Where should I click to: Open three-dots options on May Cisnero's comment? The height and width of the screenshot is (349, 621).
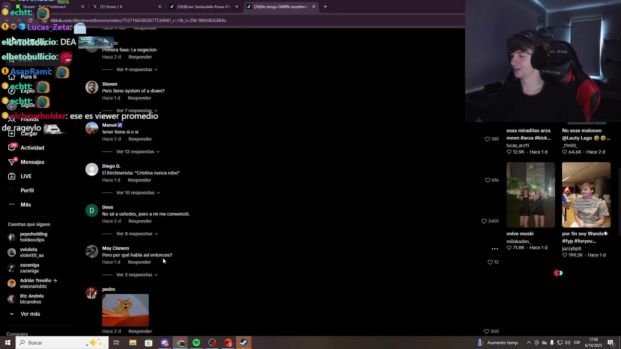495,249
